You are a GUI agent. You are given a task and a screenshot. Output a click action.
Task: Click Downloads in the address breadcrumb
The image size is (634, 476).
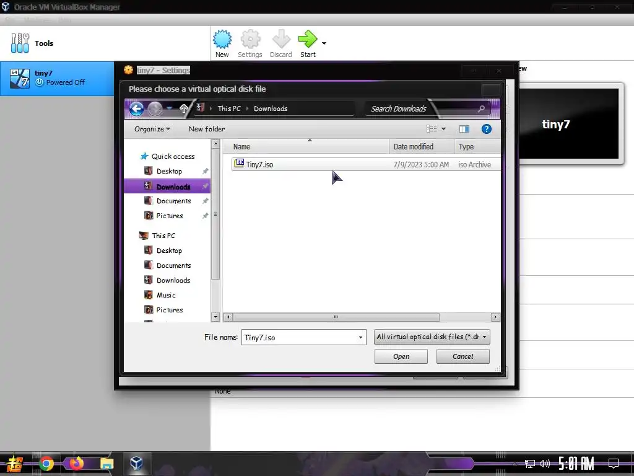(x=271, y=108)
